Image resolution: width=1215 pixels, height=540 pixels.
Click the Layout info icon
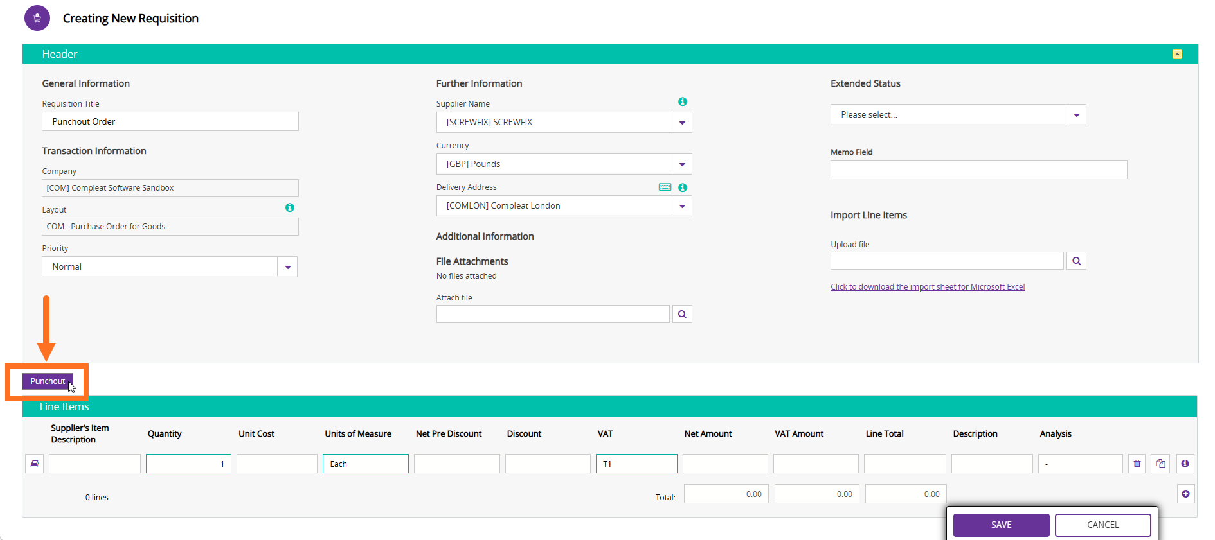point(290,207)
